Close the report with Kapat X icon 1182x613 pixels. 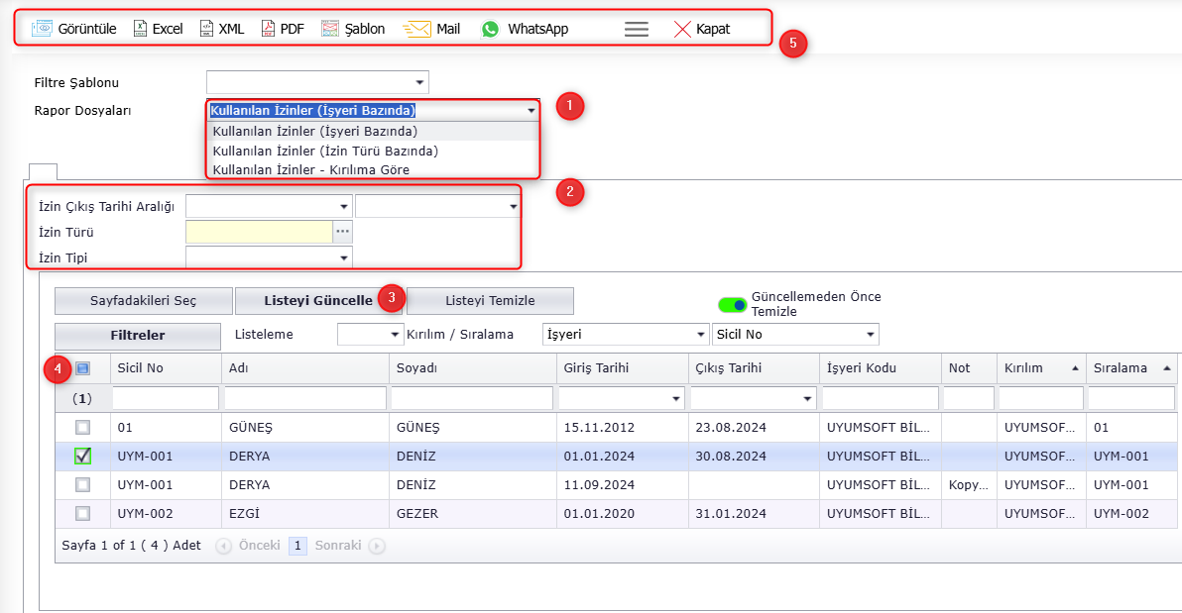(x=682, y=29)
